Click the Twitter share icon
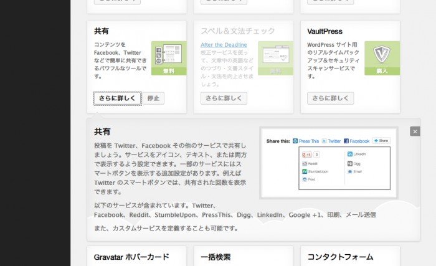Screen dimensions: 436x266 point(325,141)
